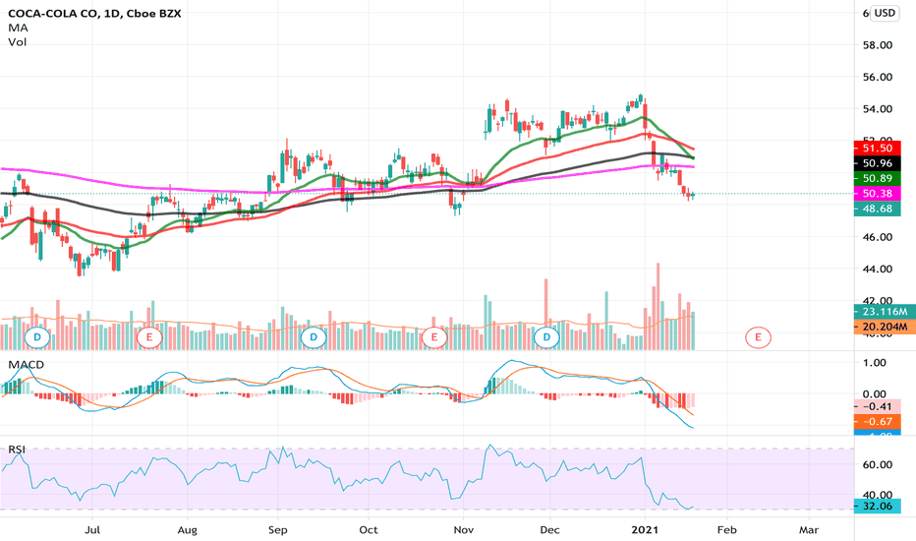Select the COCA-COLA CO, 1D, Cboe BZX title
916x541 pixels.
(x=94, y=13)
